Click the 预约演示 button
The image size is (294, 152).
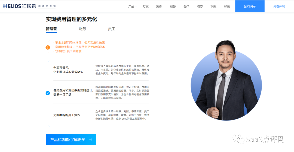(x=250, y=6)
